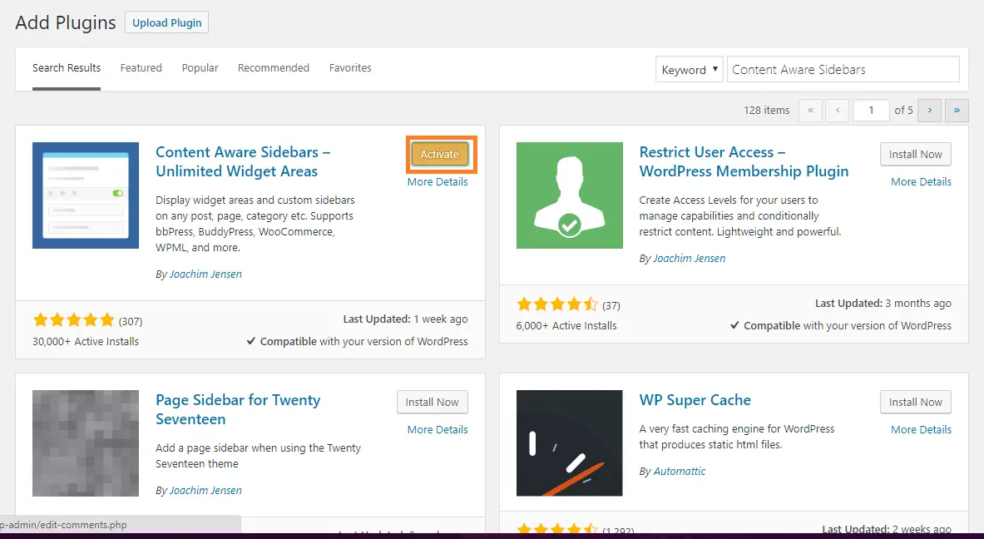984x539 pixels.
Task: Activate the Content Aware Sidebars plugin
Action: tap(440, 155)
